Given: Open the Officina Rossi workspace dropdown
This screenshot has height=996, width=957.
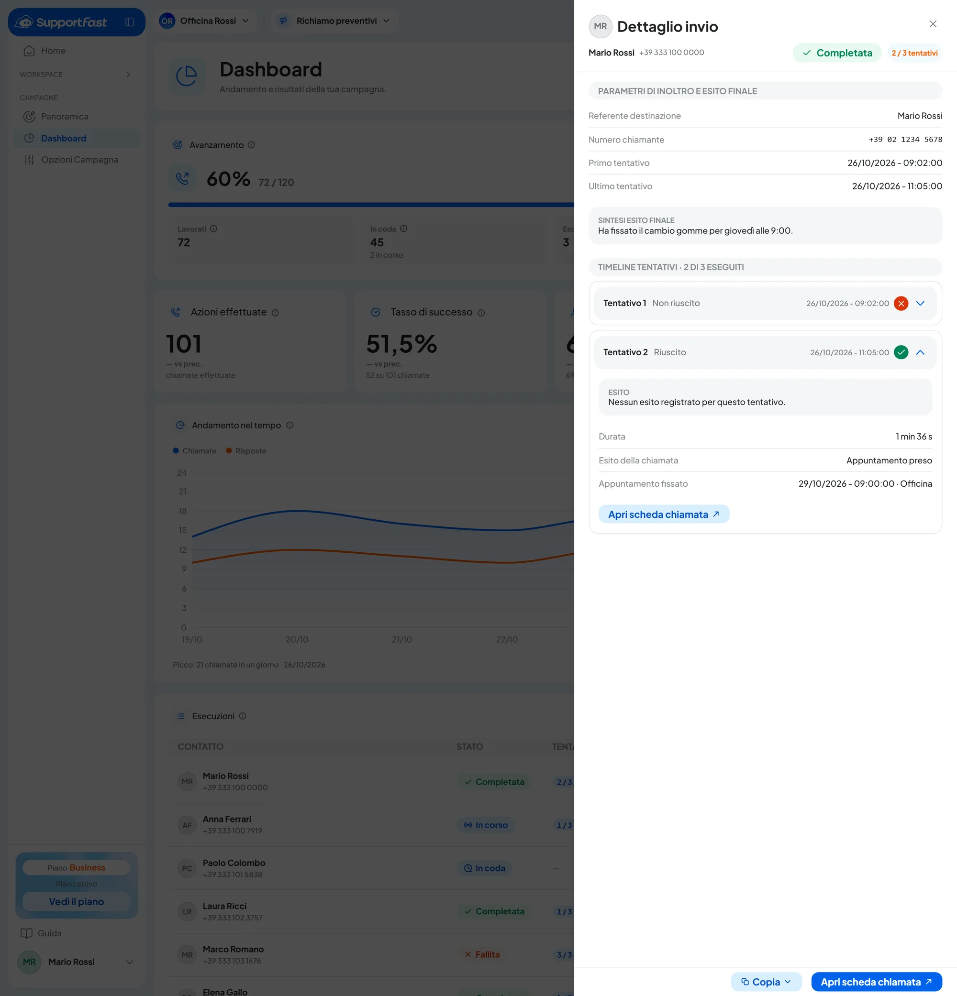Looking at the screenshot, I should point(204,21).
